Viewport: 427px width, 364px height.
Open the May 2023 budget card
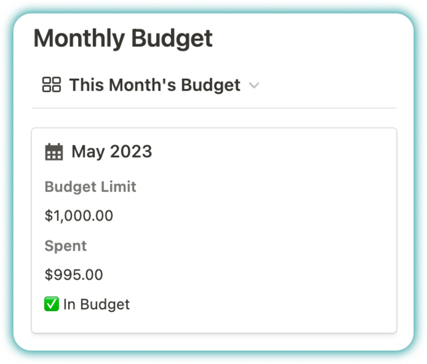[x=214, y=230]
